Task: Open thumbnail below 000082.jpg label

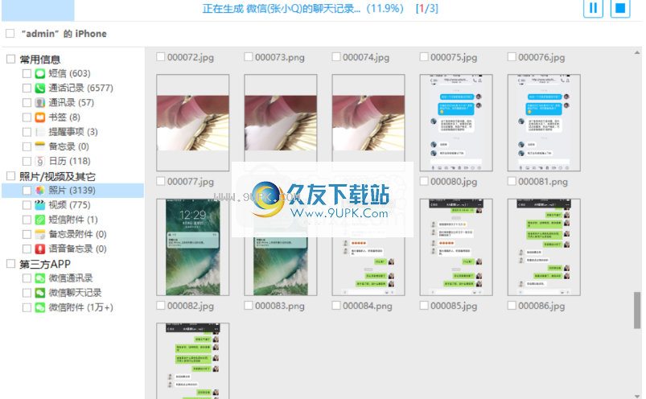Action: 193,360
